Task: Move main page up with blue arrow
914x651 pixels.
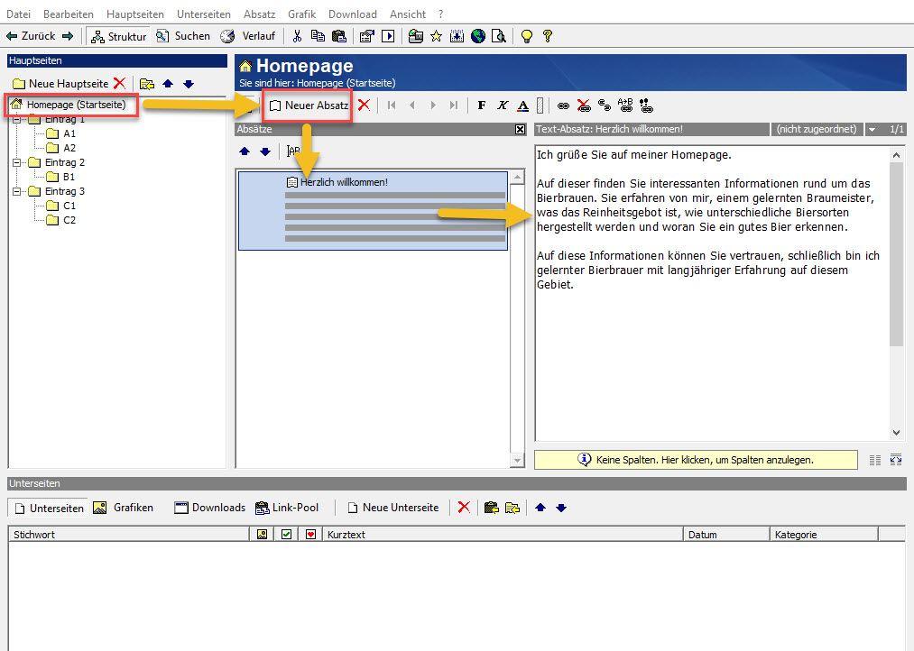Action: pyautogui.click(x=168, y=84)
